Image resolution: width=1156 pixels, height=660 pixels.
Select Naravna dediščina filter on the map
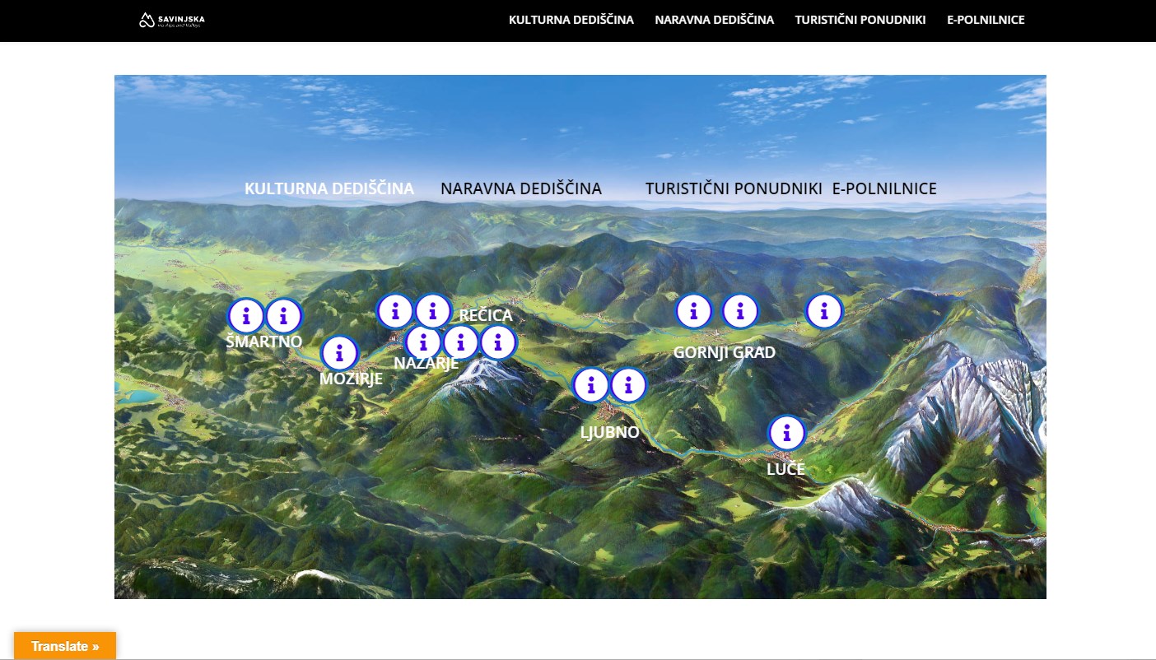521,188
